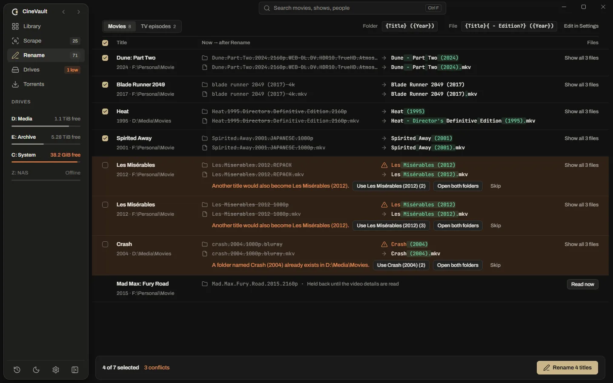Expand Show all 3 files for Dune

(581, 58)
